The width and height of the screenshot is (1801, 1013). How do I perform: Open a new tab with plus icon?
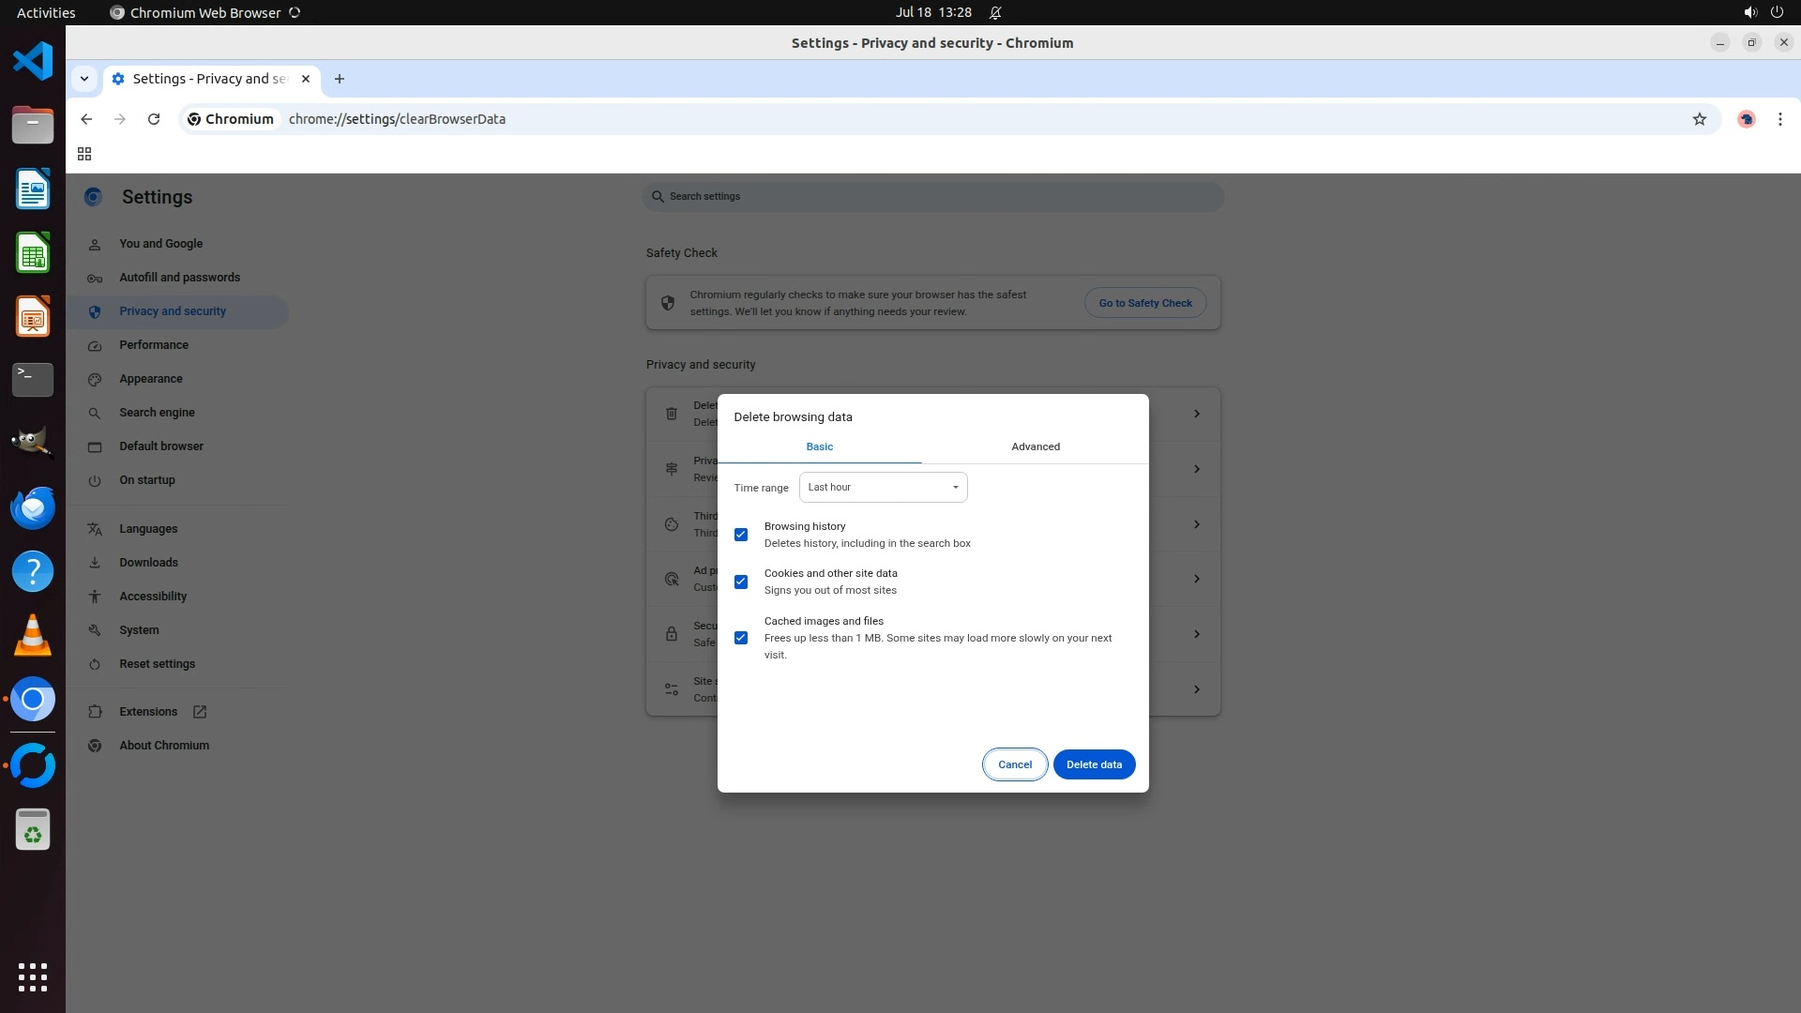(x=340, y=79)
